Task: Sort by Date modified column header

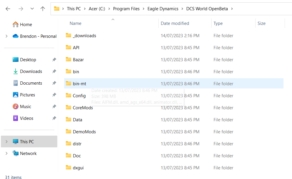Action: (x=175, y=23)
